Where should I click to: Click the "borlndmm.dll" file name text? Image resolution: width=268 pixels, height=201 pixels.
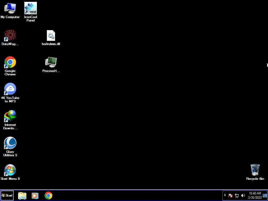(51, 44)
